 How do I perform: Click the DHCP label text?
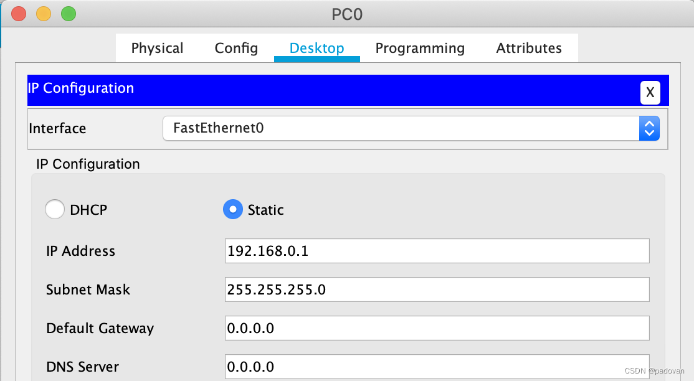[x=88, y=210]
